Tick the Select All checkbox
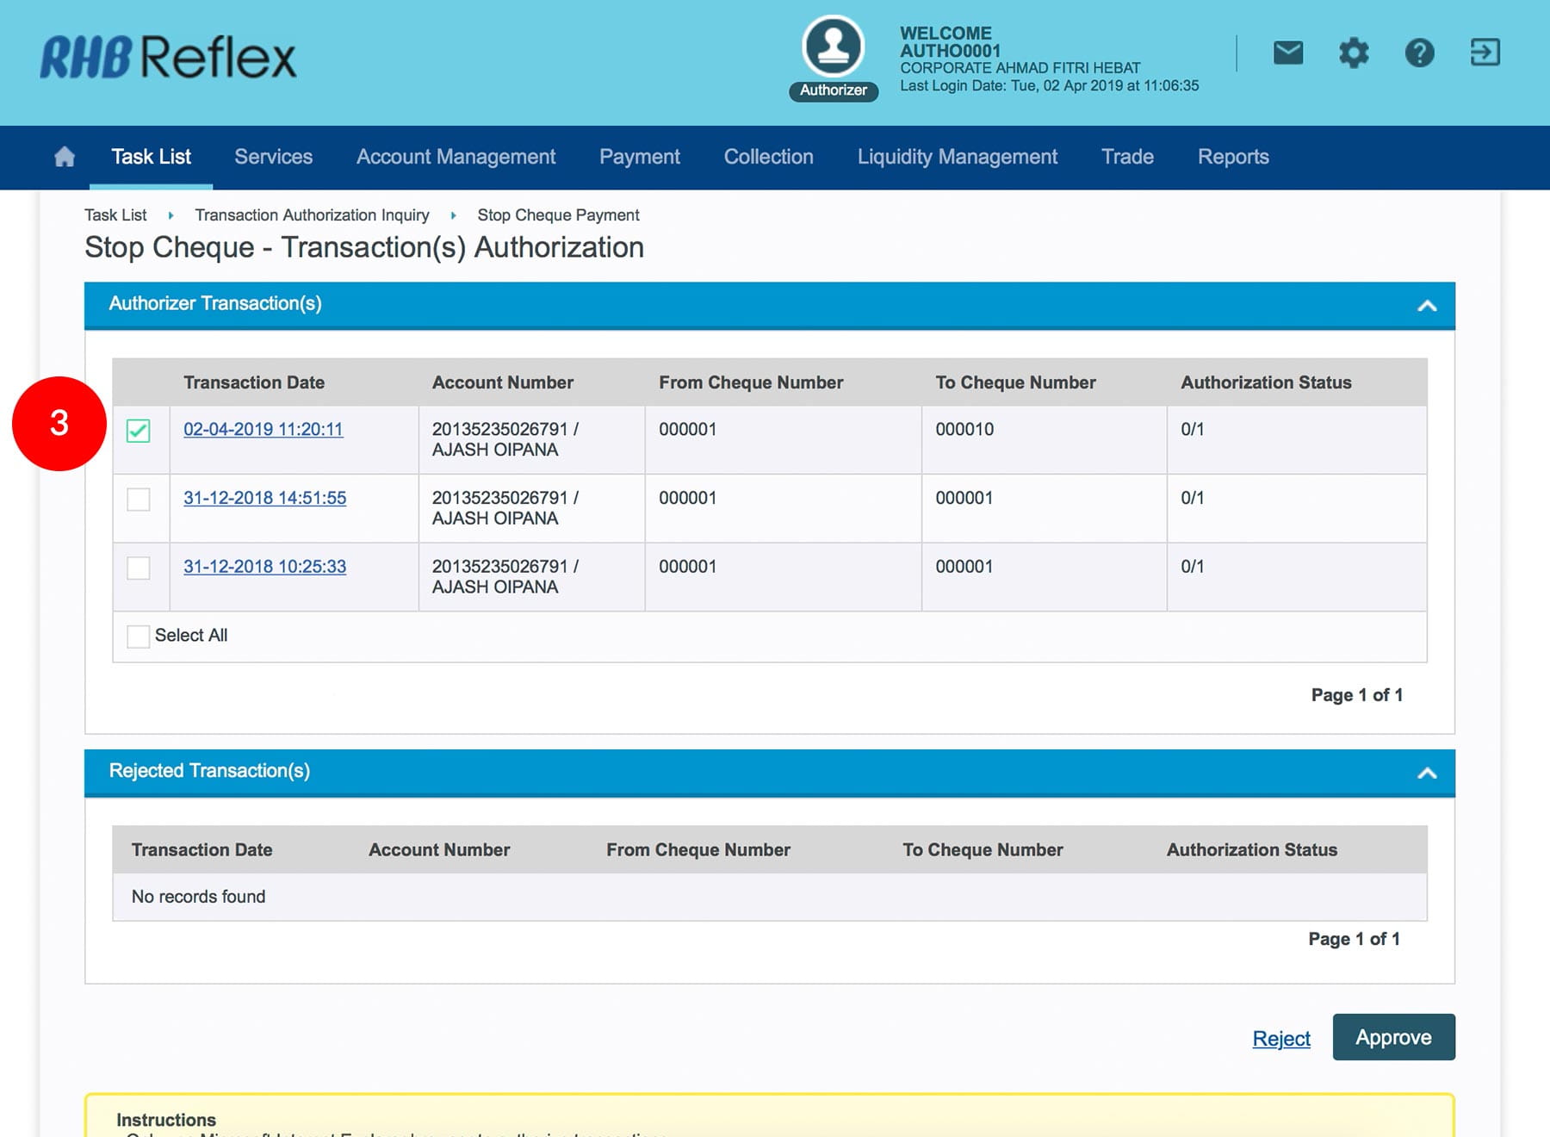Screen dimensions: 1550x1137 139,637
